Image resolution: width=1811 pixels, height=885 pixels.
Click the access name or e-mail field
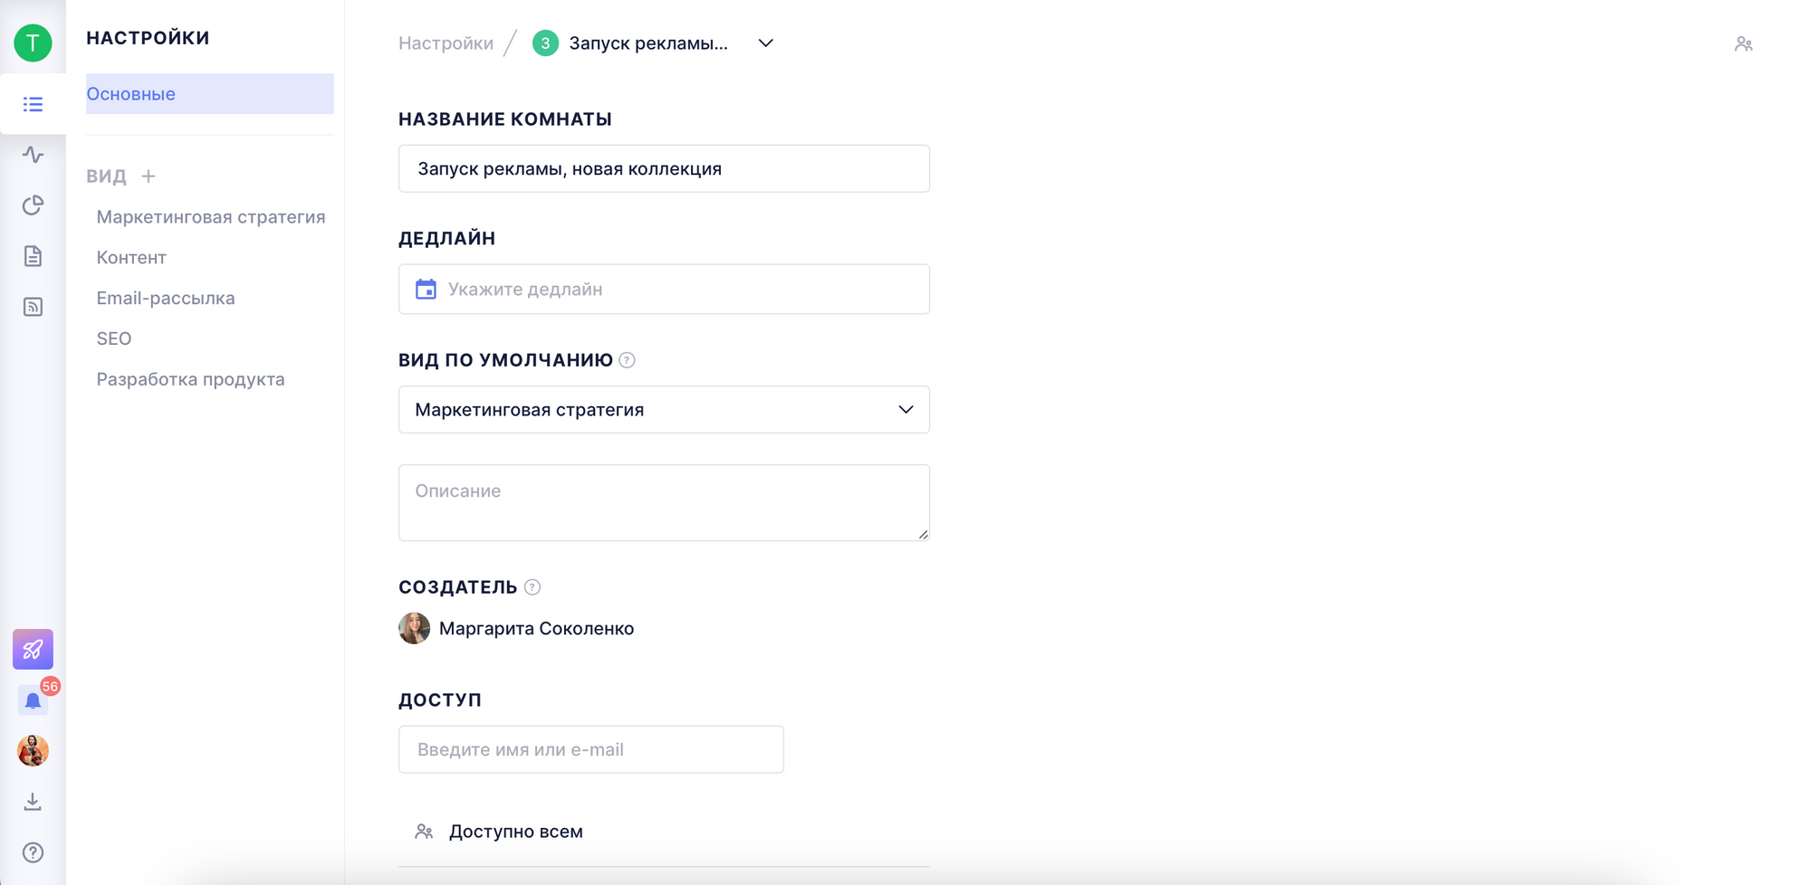(590, 749)
